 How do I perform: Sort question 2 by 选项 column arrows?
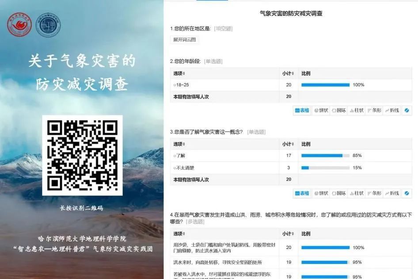pos(184,73)
